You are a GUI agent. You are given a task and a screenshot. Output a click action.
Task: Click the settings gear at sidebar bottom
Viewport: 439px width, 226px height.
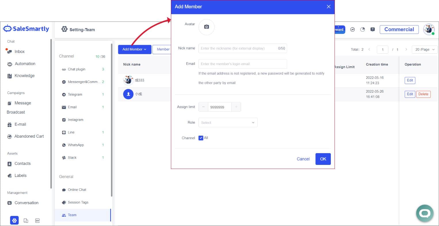[14, 220]
